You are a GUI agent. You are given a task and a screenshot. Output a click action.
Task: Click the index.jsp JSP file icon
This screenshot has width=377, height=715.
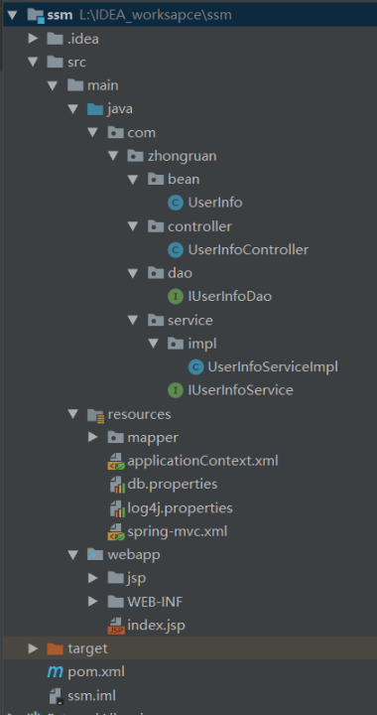pos(116,626)
